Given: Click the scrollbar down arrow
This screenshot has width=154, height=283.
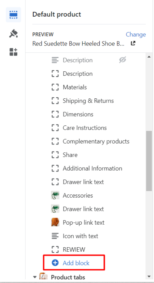Looking at the screenshot, I should pyautogui.click(x=149, y=277).
